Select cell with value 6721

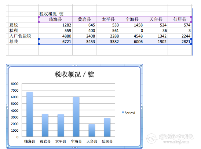click(x=55, y=42)
